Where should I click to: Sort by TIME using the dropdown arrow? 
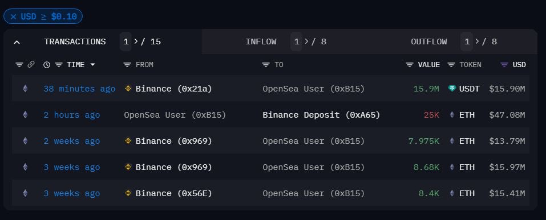tap(92, 65)
